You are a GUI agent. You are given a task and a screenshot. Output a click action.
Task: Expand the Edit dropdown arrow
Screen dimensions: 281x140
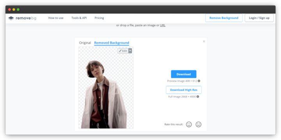pyautogui.click(x=130, y=51)
